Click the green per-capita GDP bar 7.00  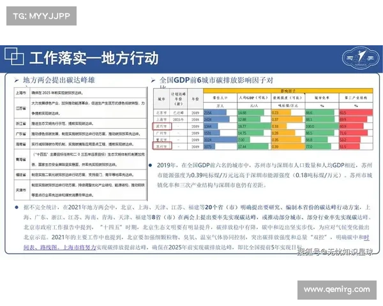[244, 140]
